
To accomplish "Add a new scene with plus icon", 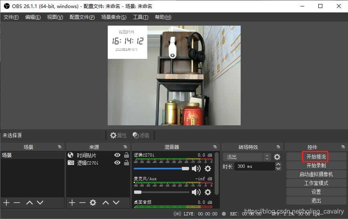I will (x=6, y=203).
